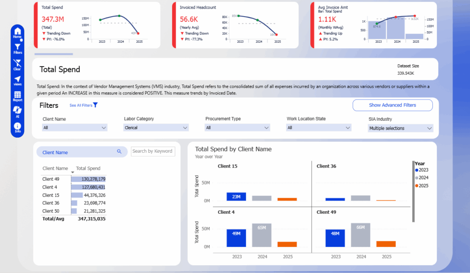Show the Info sidebar icon

(17, 128)
